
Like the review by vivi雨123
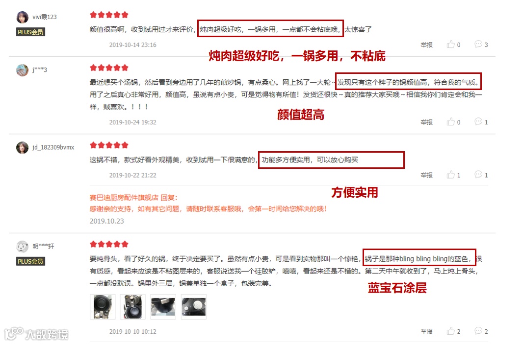coord(453,45)
